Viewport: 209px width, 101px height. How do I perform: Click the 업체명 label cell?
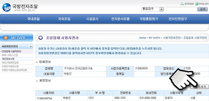tap(49, 69)
